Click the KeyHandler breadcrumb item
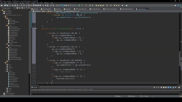182x102 pixels. click(x=58, y=11)
